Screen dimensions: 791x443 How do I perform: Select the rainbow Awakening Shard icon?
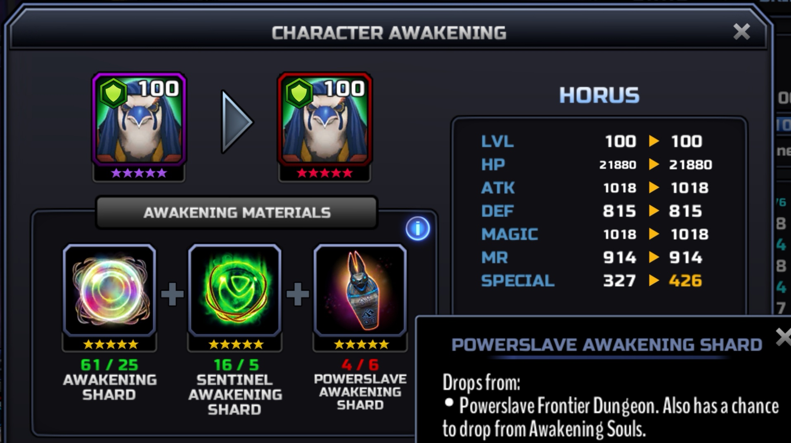(x=109, y=290)
